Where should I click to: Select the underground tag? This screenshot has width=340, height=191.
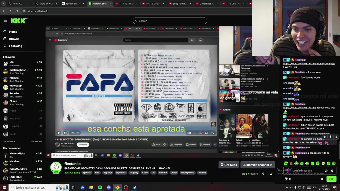click(x=188, y=173)
